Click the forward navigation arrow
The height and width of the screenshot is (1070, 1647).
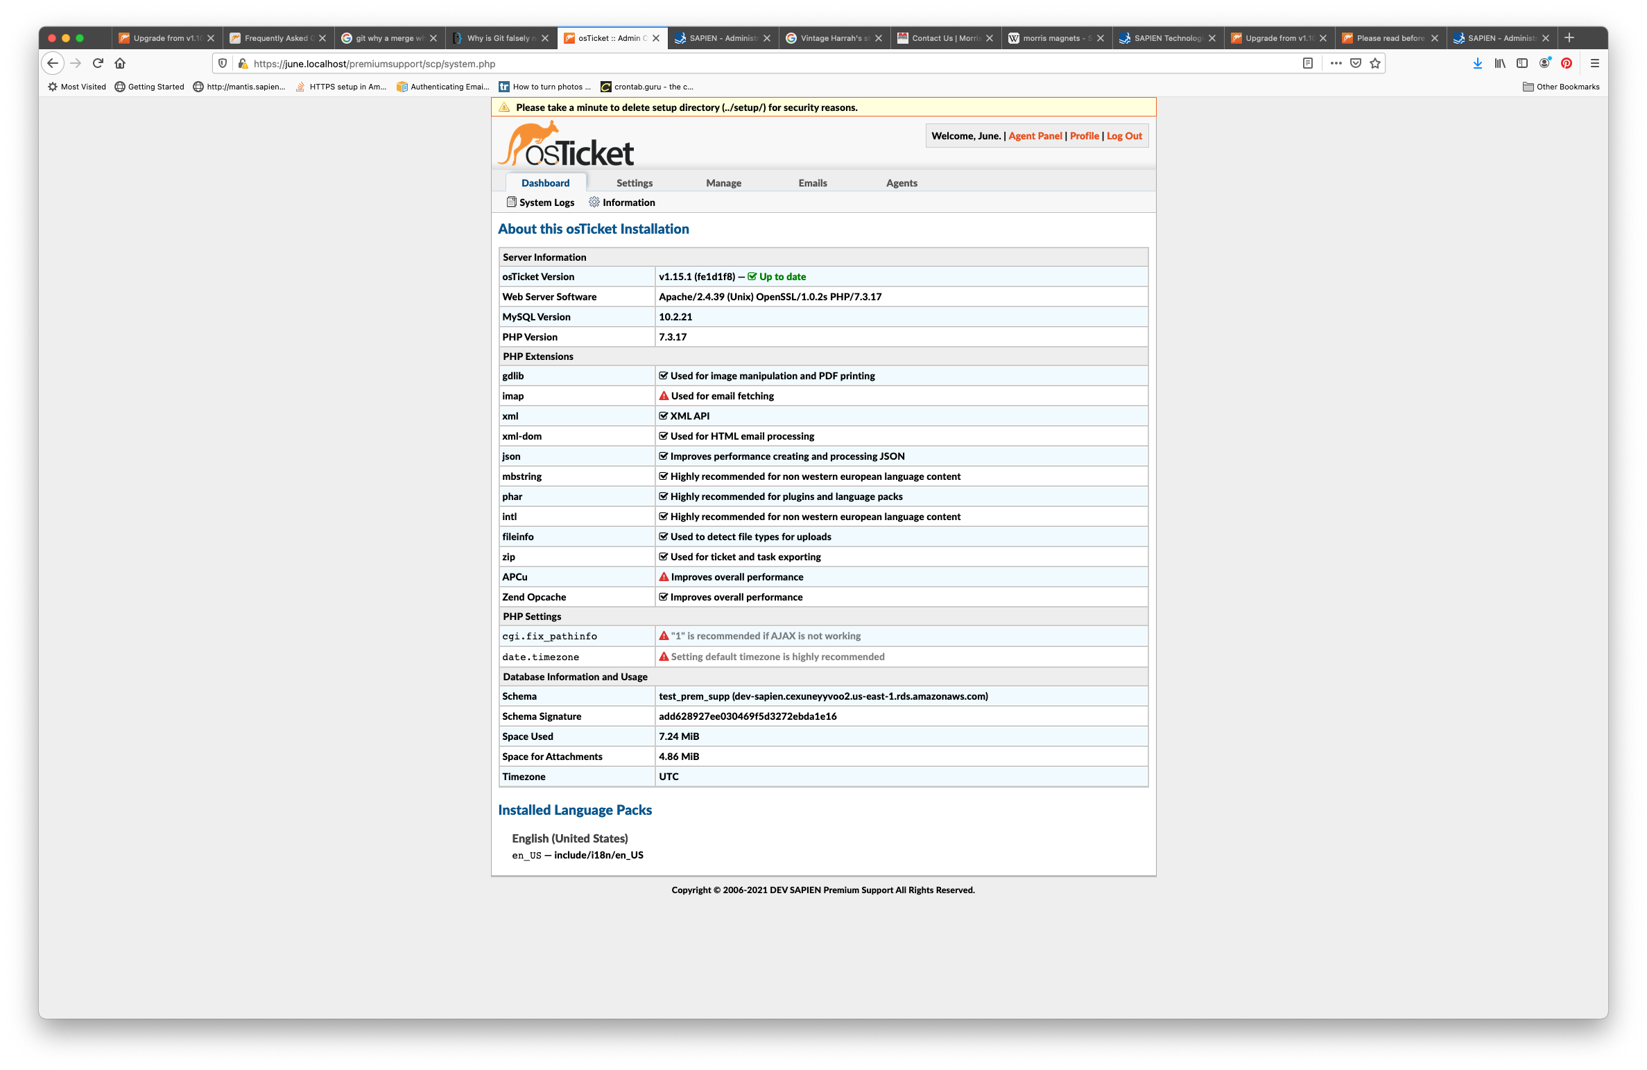(x=76, y=63)
